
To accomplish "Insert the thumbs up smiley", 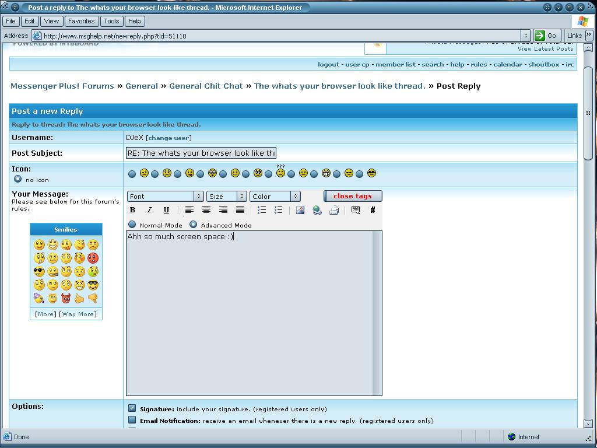I will 79,298.
